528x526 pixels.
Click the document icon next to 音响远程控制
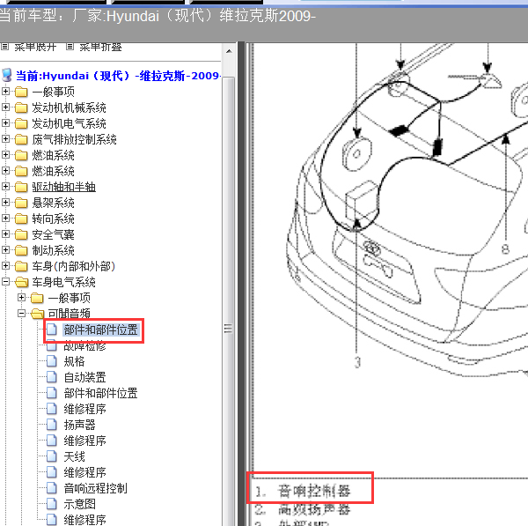tap(52, 488)
